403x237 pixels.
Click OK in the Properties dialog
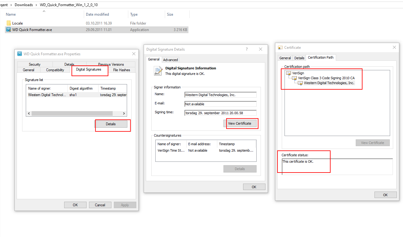(75, 205)
